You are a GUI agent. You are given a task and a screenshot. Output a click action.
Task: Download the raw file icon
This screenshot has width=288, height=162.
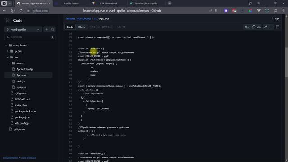259,27
